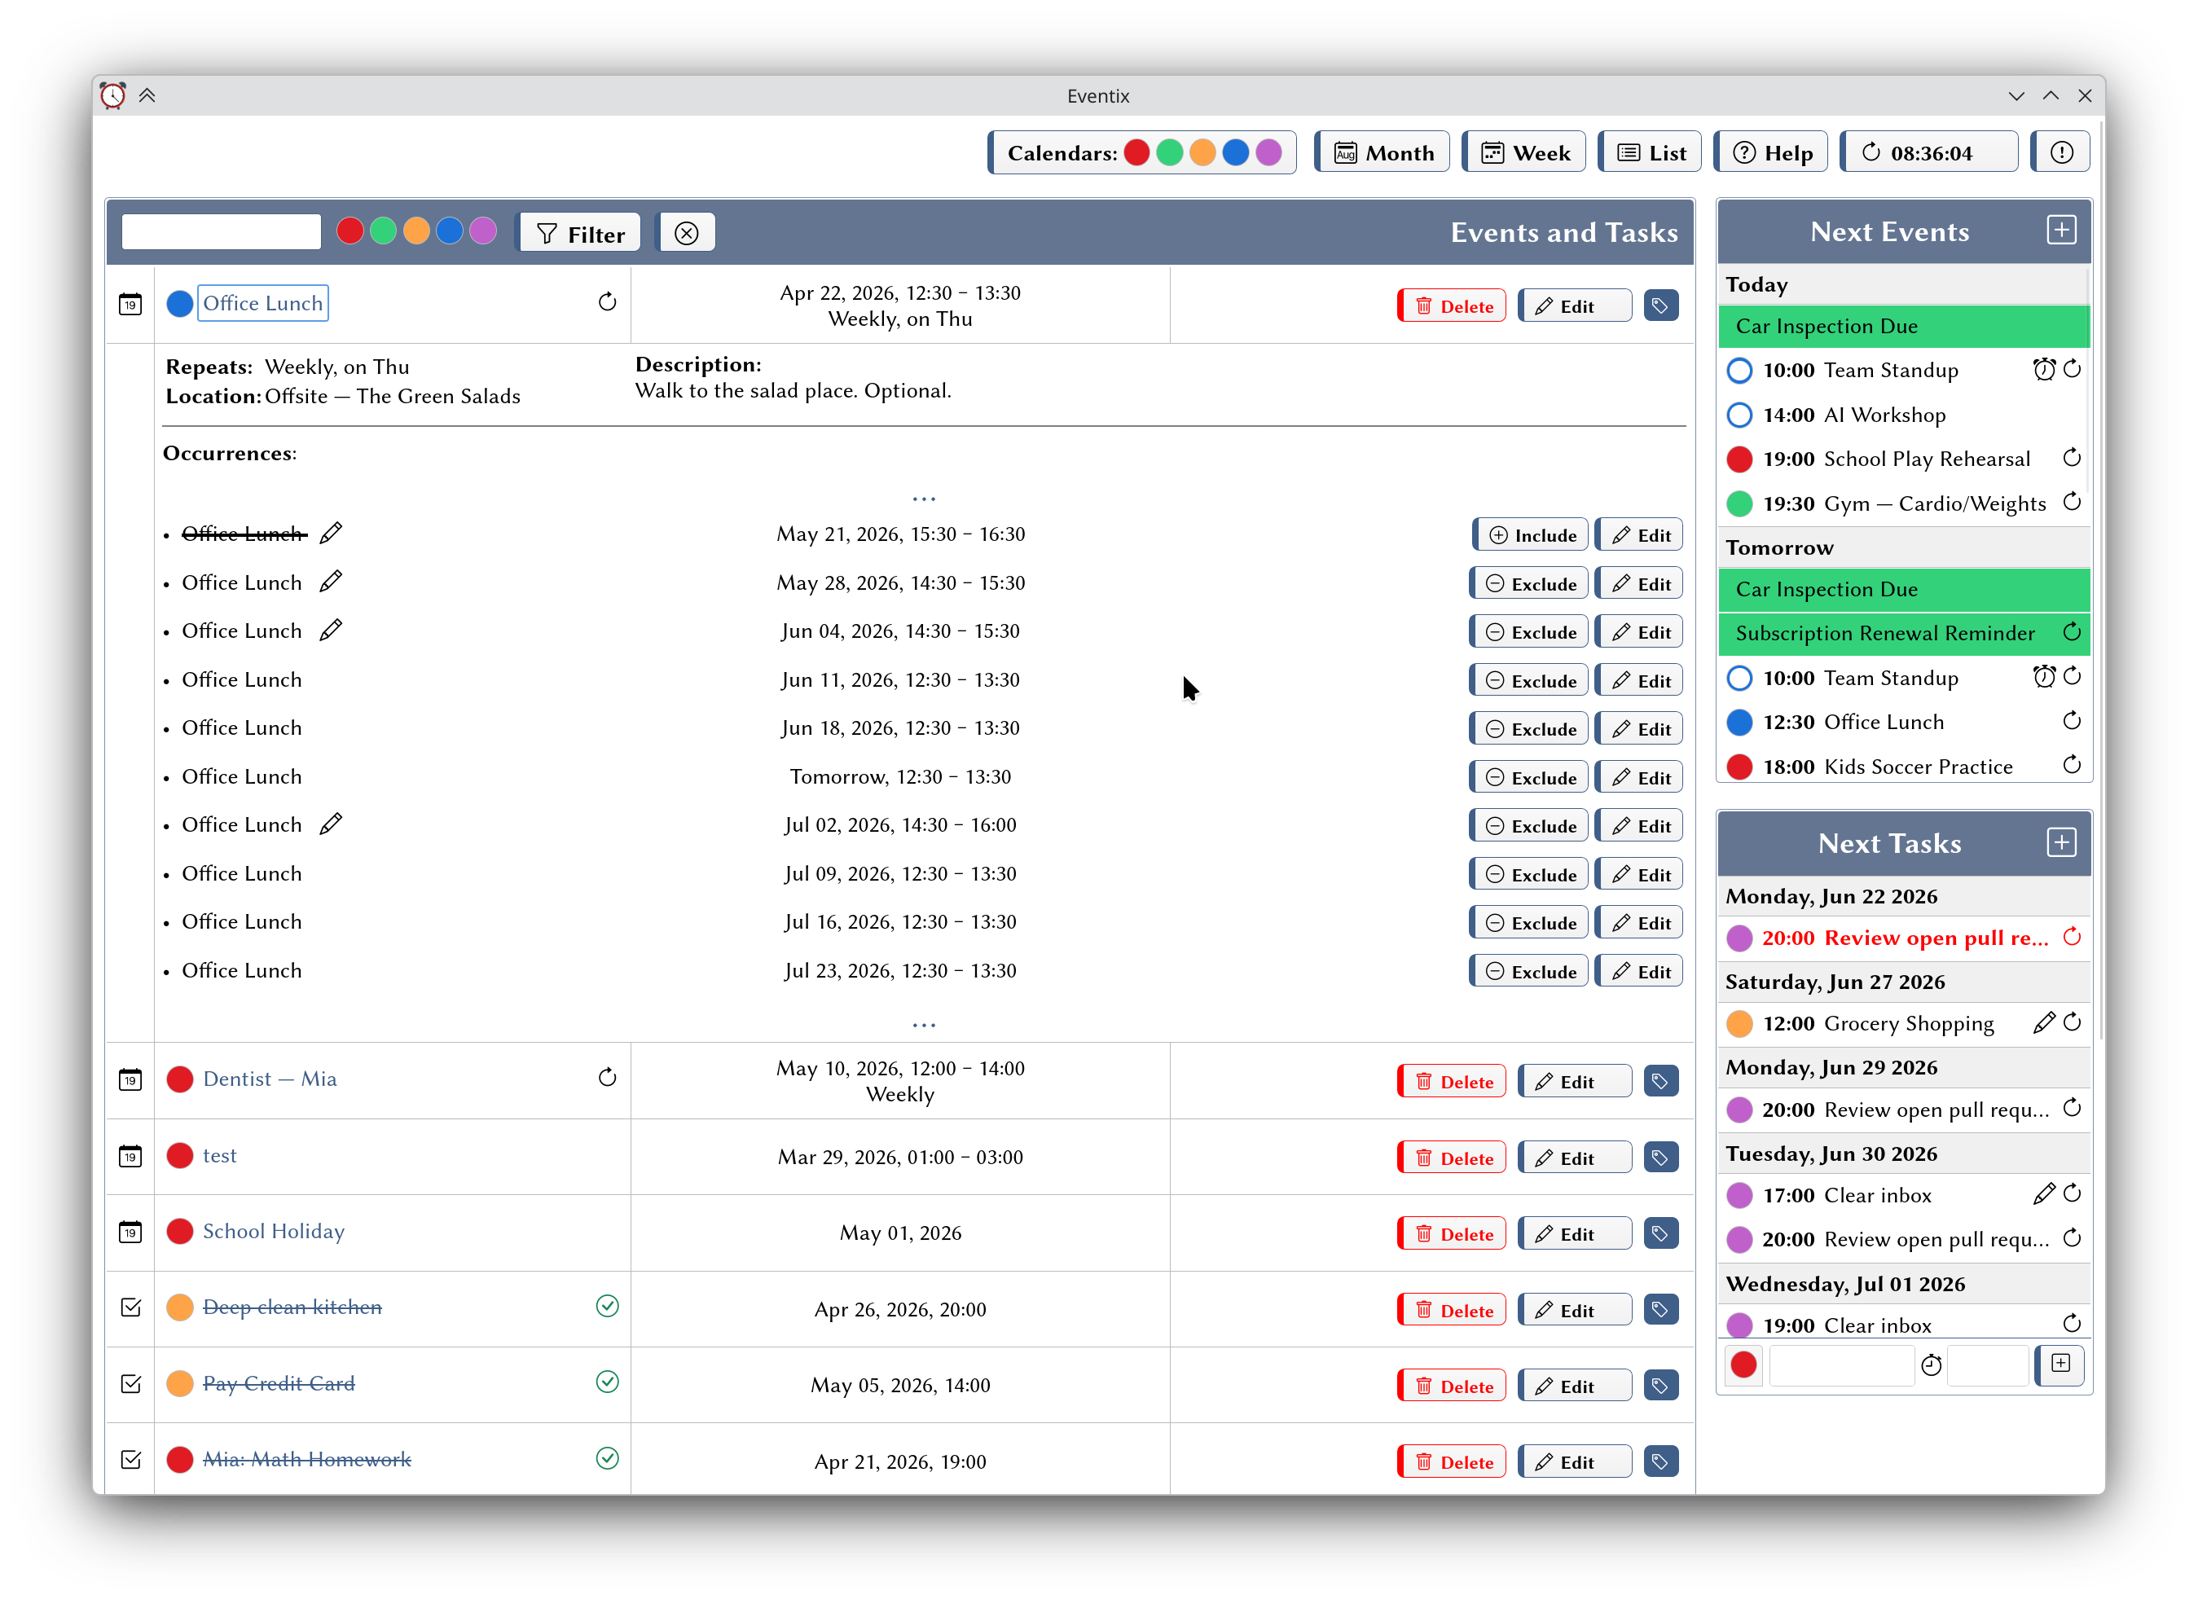Click the tag icon for School Holiday

tap(1661, 1233)
